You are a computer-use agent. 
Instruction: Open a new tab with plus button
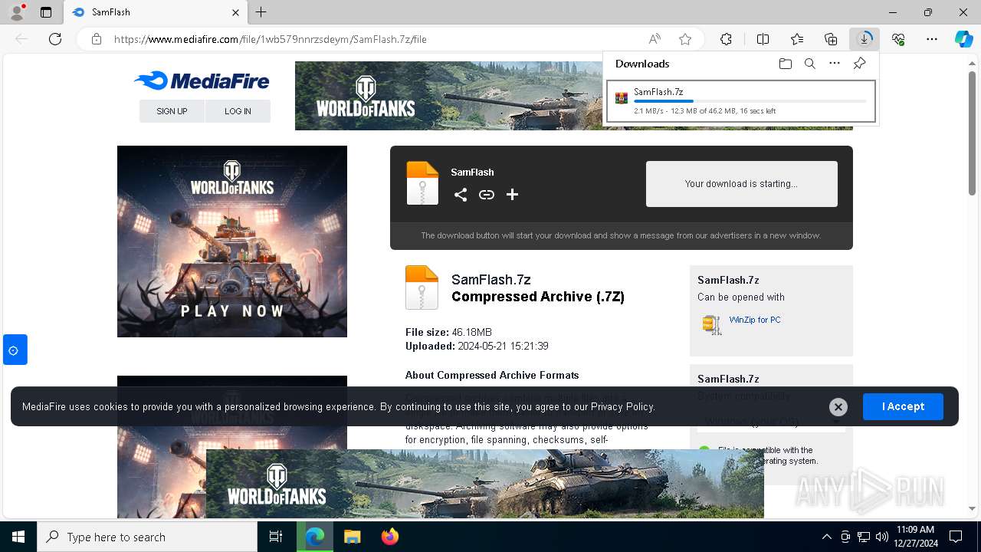click(261, 12)
